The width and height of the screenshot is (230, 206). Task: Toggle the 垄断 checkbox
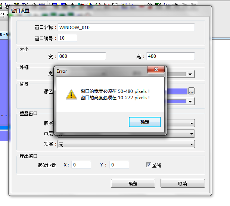[149, 165]
